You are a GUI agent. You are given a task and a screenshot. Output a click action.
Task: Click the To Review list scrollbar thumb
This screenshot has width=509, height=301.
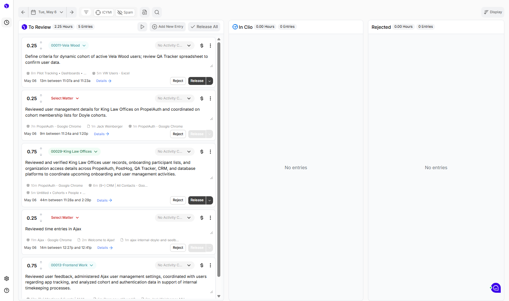(x=219, y=159)
